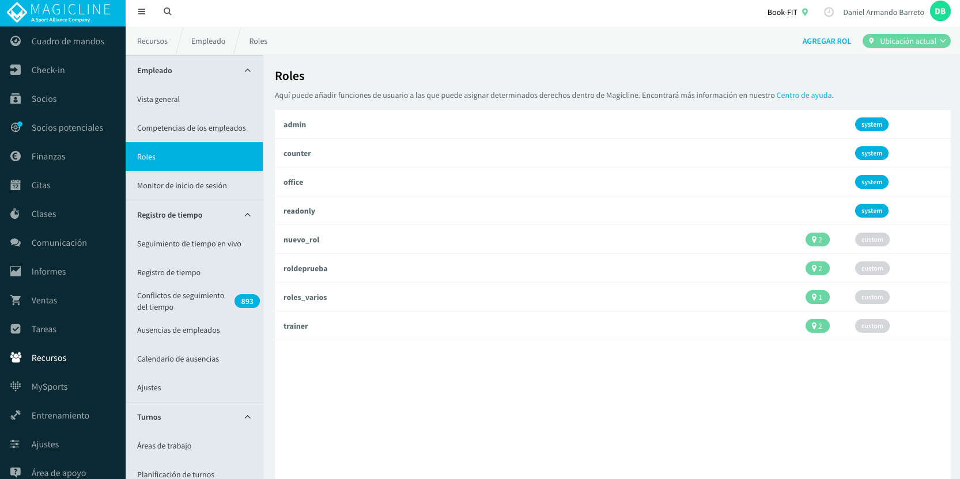960x479 pixels.
Task: Click the Entrenamiento dumbbell icon
Action: tap(16, 415)
